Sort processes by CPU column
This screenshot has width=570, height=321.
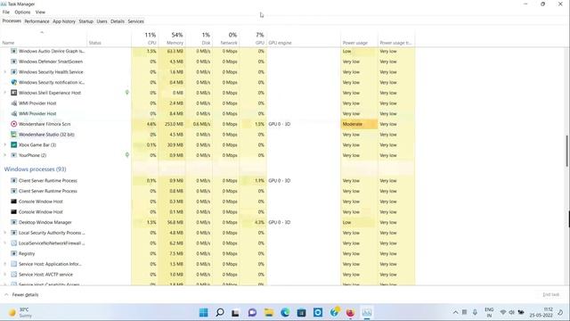coord(145,38)
